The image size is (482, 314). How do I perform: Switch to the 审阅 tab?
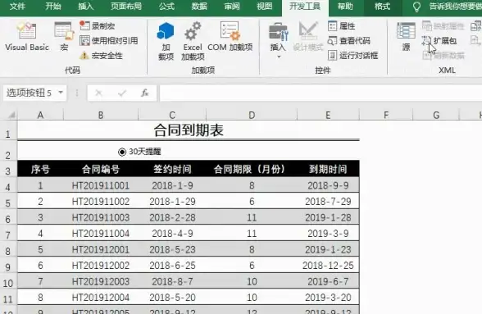coord(232,7)
